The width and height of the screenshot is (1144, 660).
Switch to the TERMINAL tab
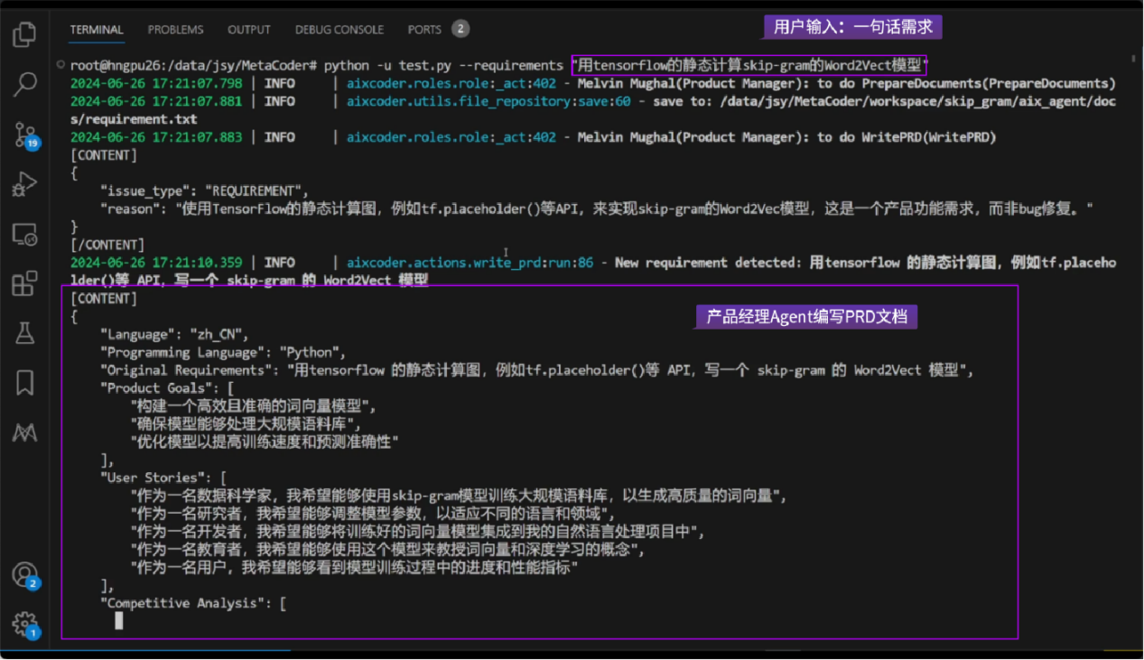(x=97, y=30)
